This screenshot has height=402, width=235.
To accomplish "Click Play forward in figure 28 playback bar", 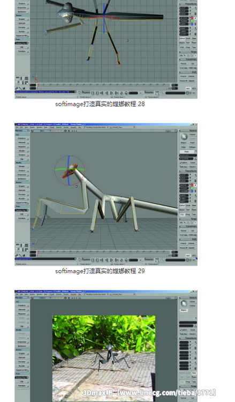I will pyautogui.click(x=112, y=93).
